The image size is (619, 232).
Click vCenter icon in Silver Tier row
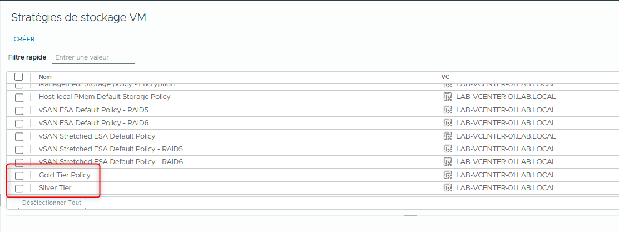(x=448, y=188)
